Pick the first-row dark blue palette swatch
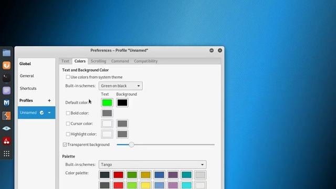The image size is (336, 189). point(159,175)
